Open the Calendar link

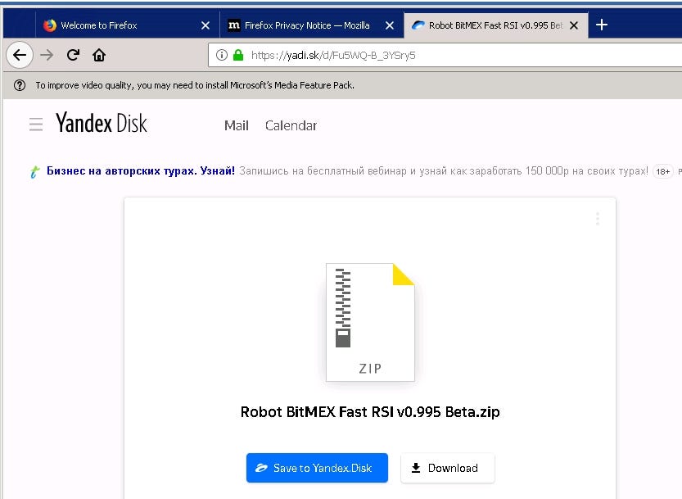[291, 125]
